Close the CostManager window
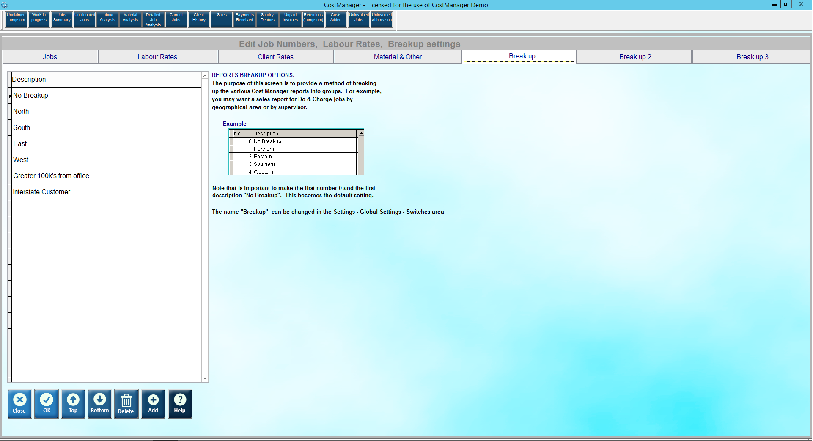The image size is (813, 441). [801, 4]
